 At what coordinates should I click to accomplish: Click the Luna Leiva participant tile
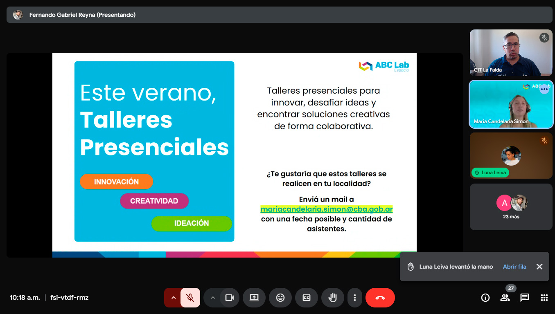(511, 155)
